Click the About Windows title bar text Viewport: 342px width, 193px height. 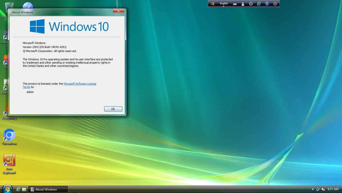point(22,12)
